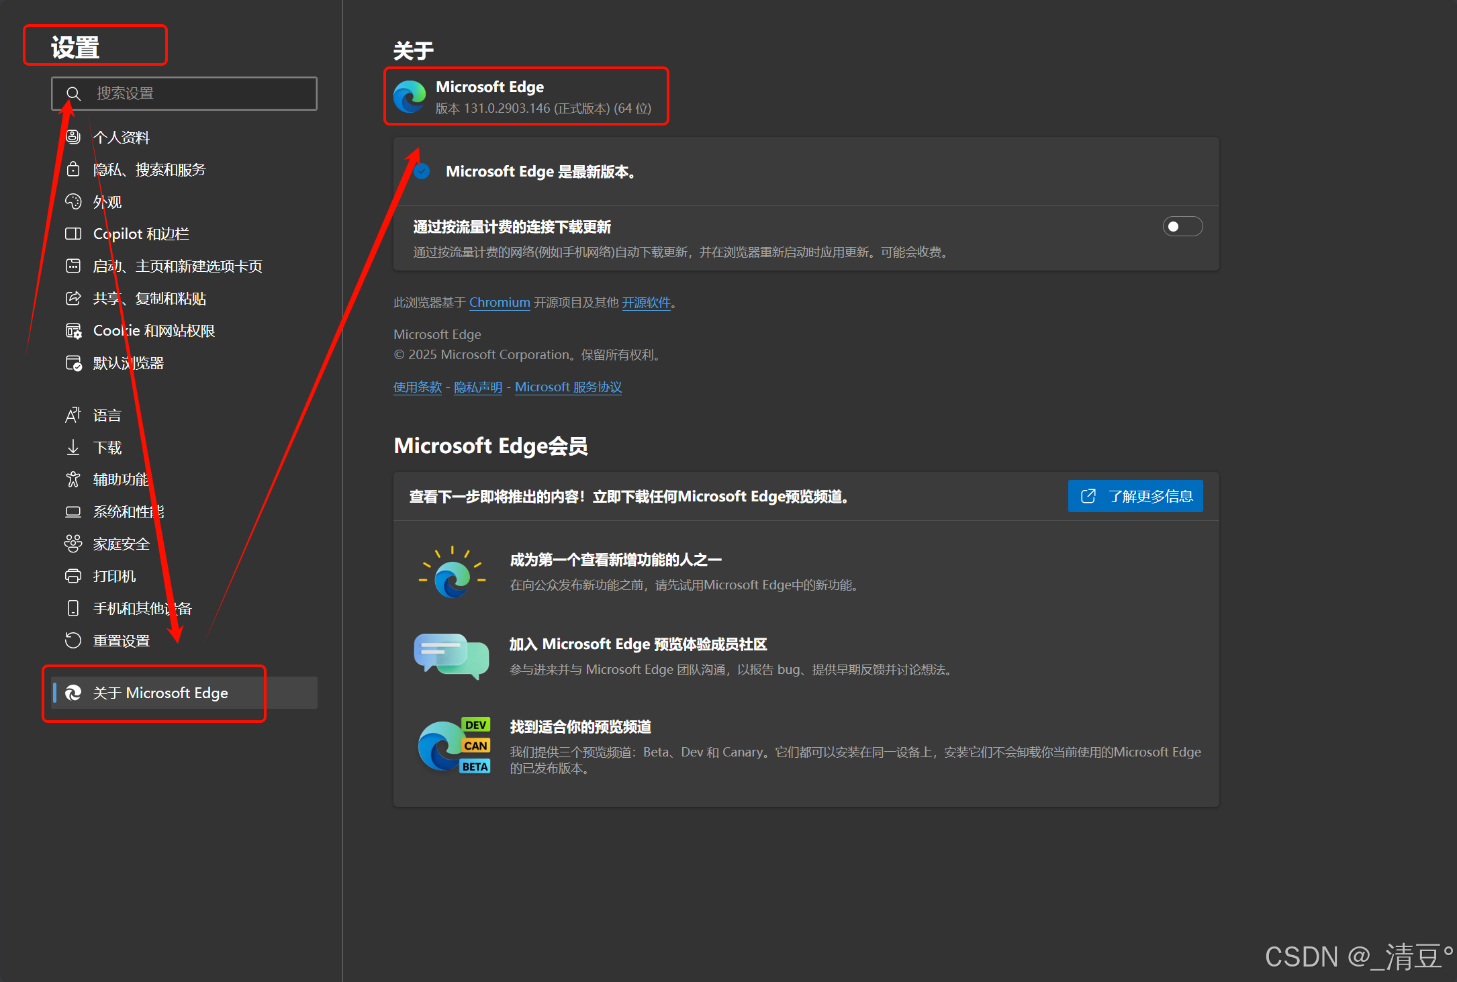This screenshot has width=1457, height=982.
Task: Click the download arrow icon beside 下载
Action: click(x=73, y=447)
